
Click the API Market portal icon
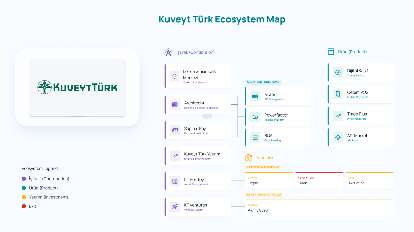tap(338, 137)
